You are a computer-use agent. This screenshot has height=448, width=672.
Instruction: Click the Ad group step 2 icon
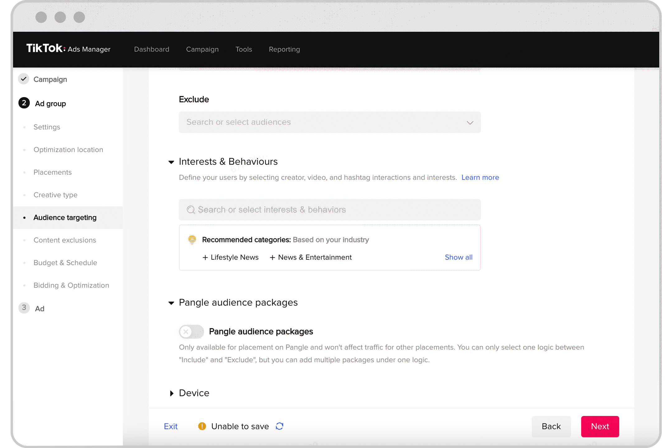pyautogui.click(x=24, y=104)
